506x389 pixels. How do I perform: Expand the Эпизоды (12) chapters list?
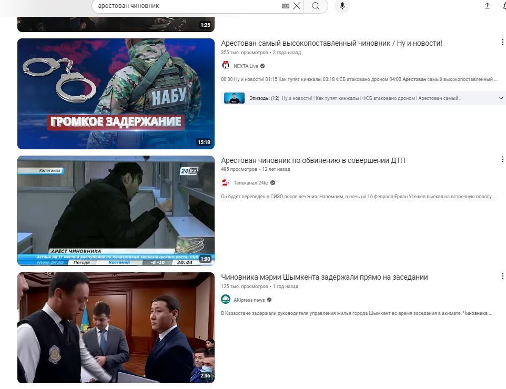coord(501,98)
